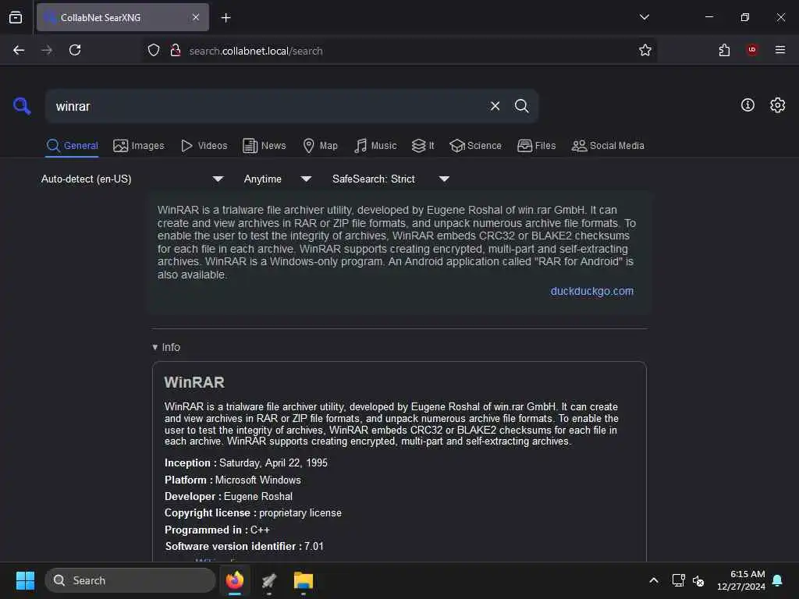Switch to the It category
This screenshot has height=599, width=799.
pos(423,146)
